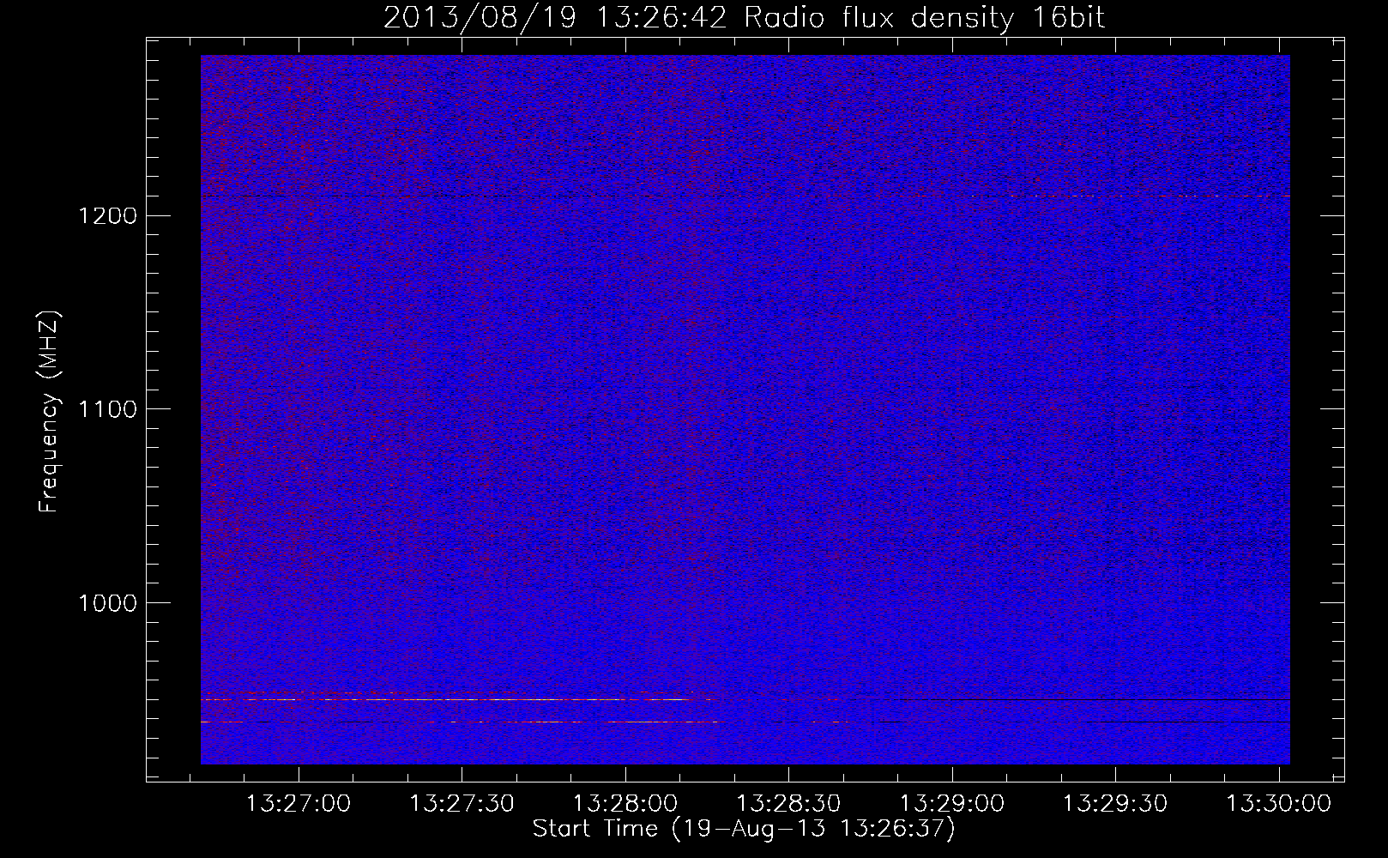The image size is (1388, 858).
Task: Click the 13:29:30 time tick label
Action: coord(1115,804)
